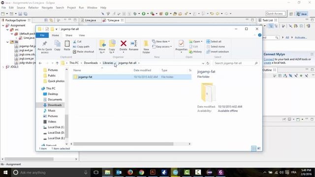Select Line.java in Package Explorer
Viewport: 315px width, 177px height.
(x=27, y=38)
